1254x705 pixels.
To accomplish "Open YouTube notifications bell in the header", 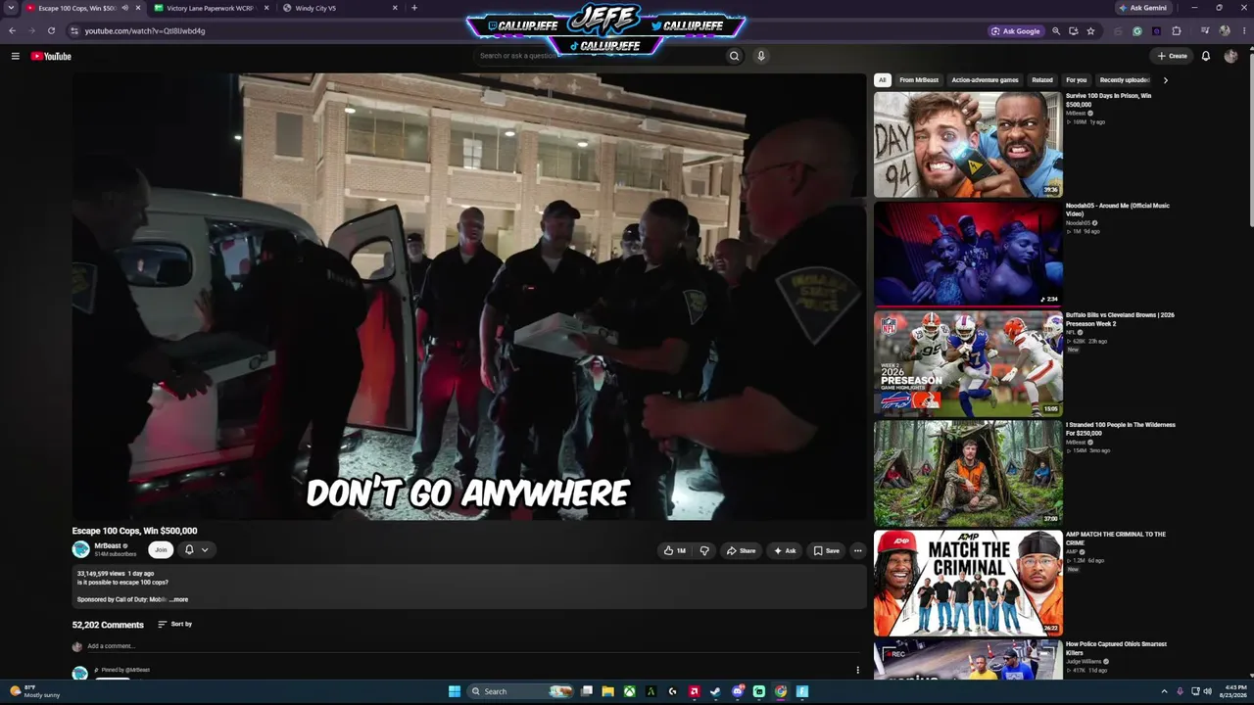I will pyautogui.click(x=1206, y=56).
